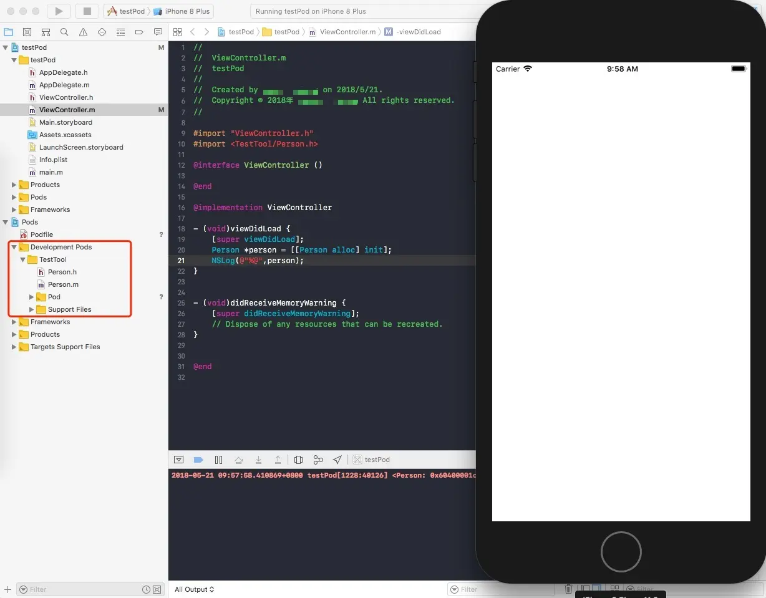The height and width of the screenshot is (598, 766).
Task: Select AppDelegate.m file
Action: point(59,85)
